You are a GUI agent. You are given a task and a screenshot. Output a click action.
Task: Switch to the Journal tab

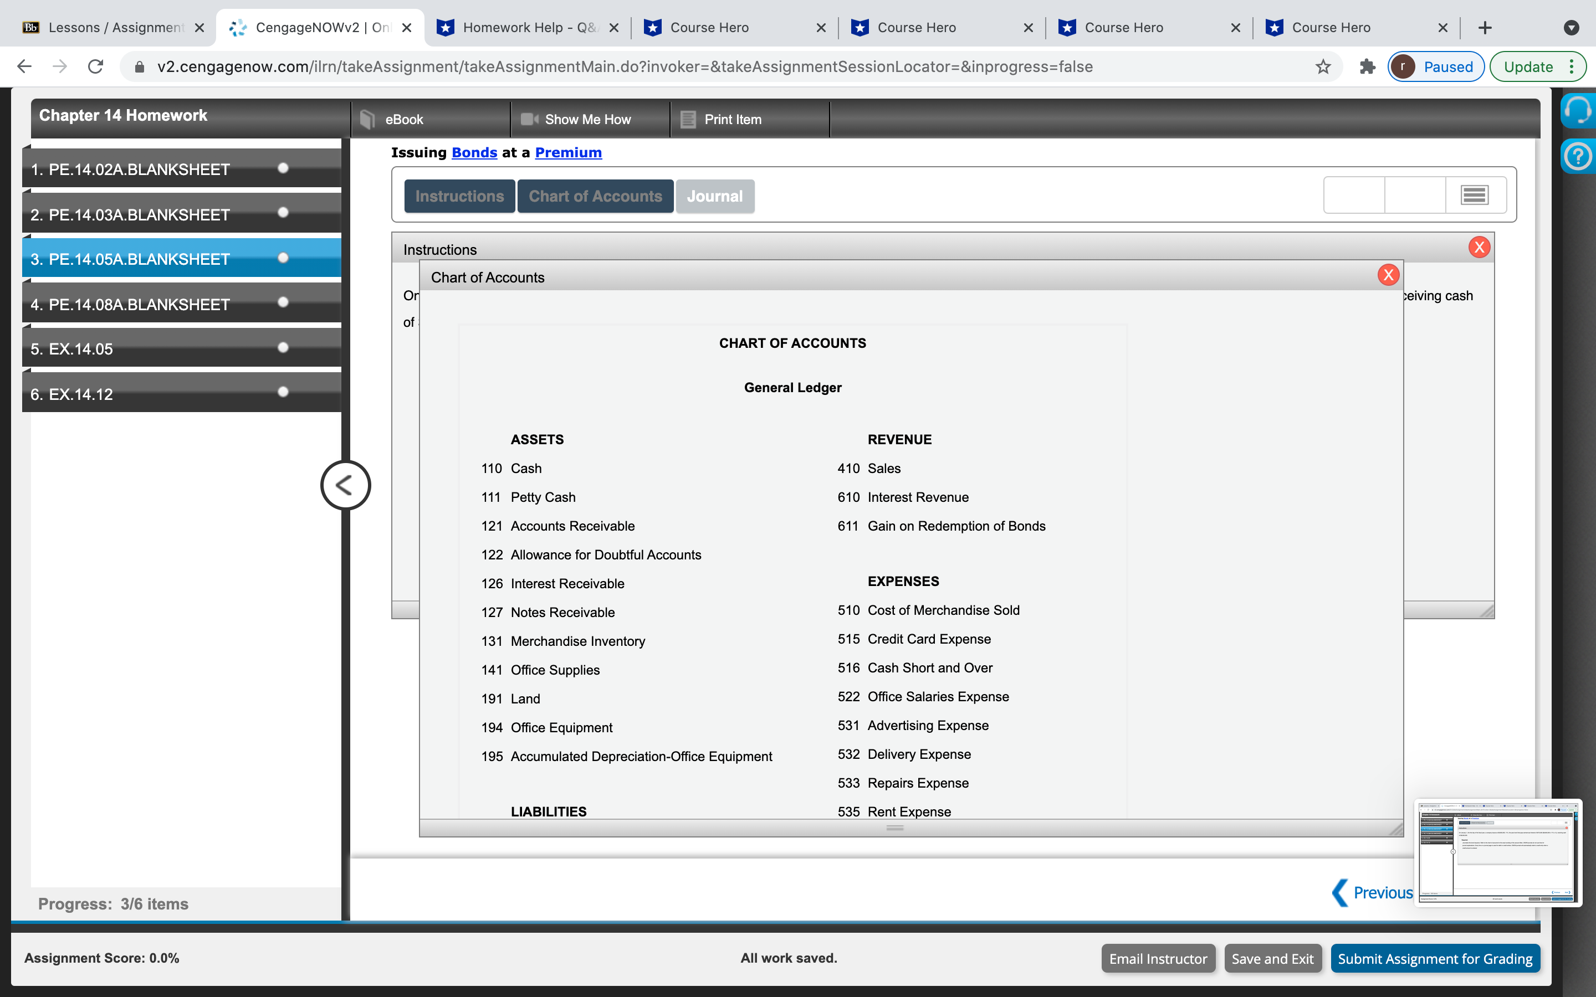coord(714,196)
